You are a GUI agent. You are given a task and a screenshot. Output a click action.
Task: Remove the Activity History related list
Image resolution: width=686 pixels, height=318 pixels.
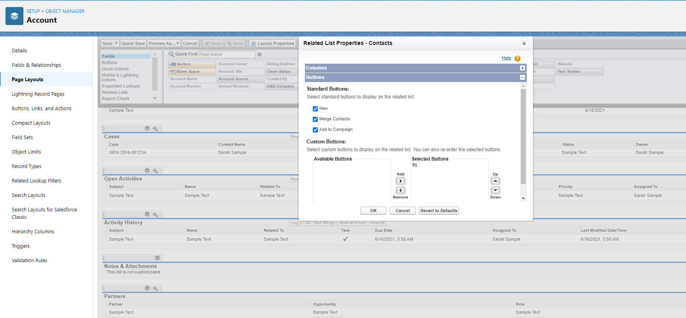pyautogui.click(x=147, y=214)
